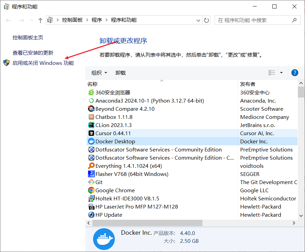Click the Everything magnifier icon
The image size is (305, 252).
91,166
